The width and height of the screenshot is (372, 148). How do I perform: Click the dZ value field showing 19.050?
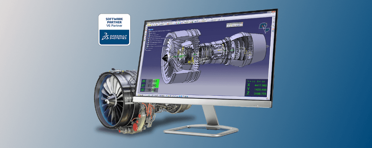[x=153, y=90]
